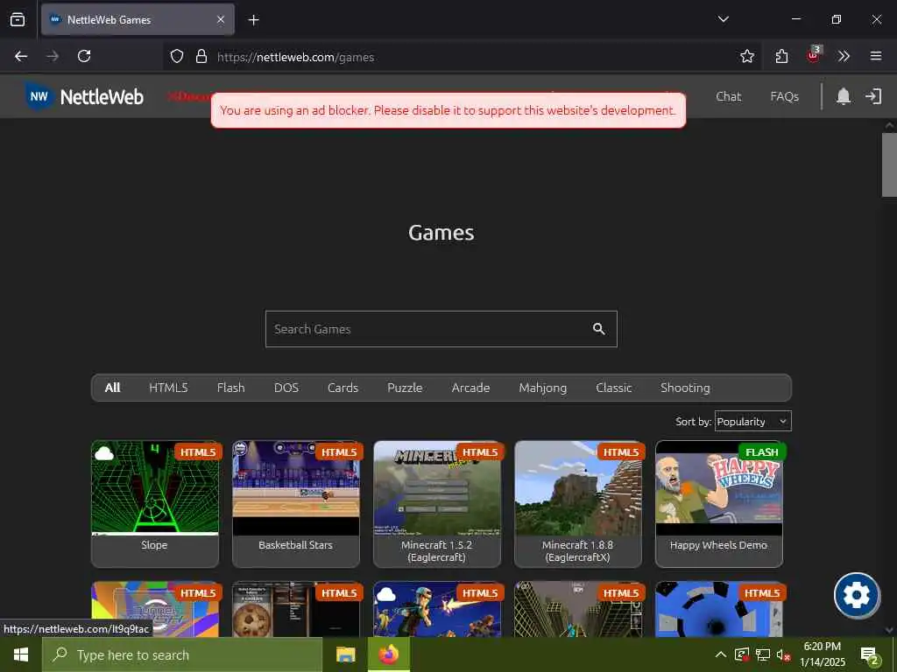Open the blue tunnel game thumbnail
This screenshot has height=672, width=897.
(718, 609)
